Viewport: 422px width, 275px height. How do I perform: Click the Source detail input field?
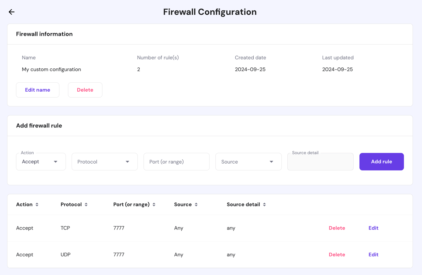tap(320, 161)
